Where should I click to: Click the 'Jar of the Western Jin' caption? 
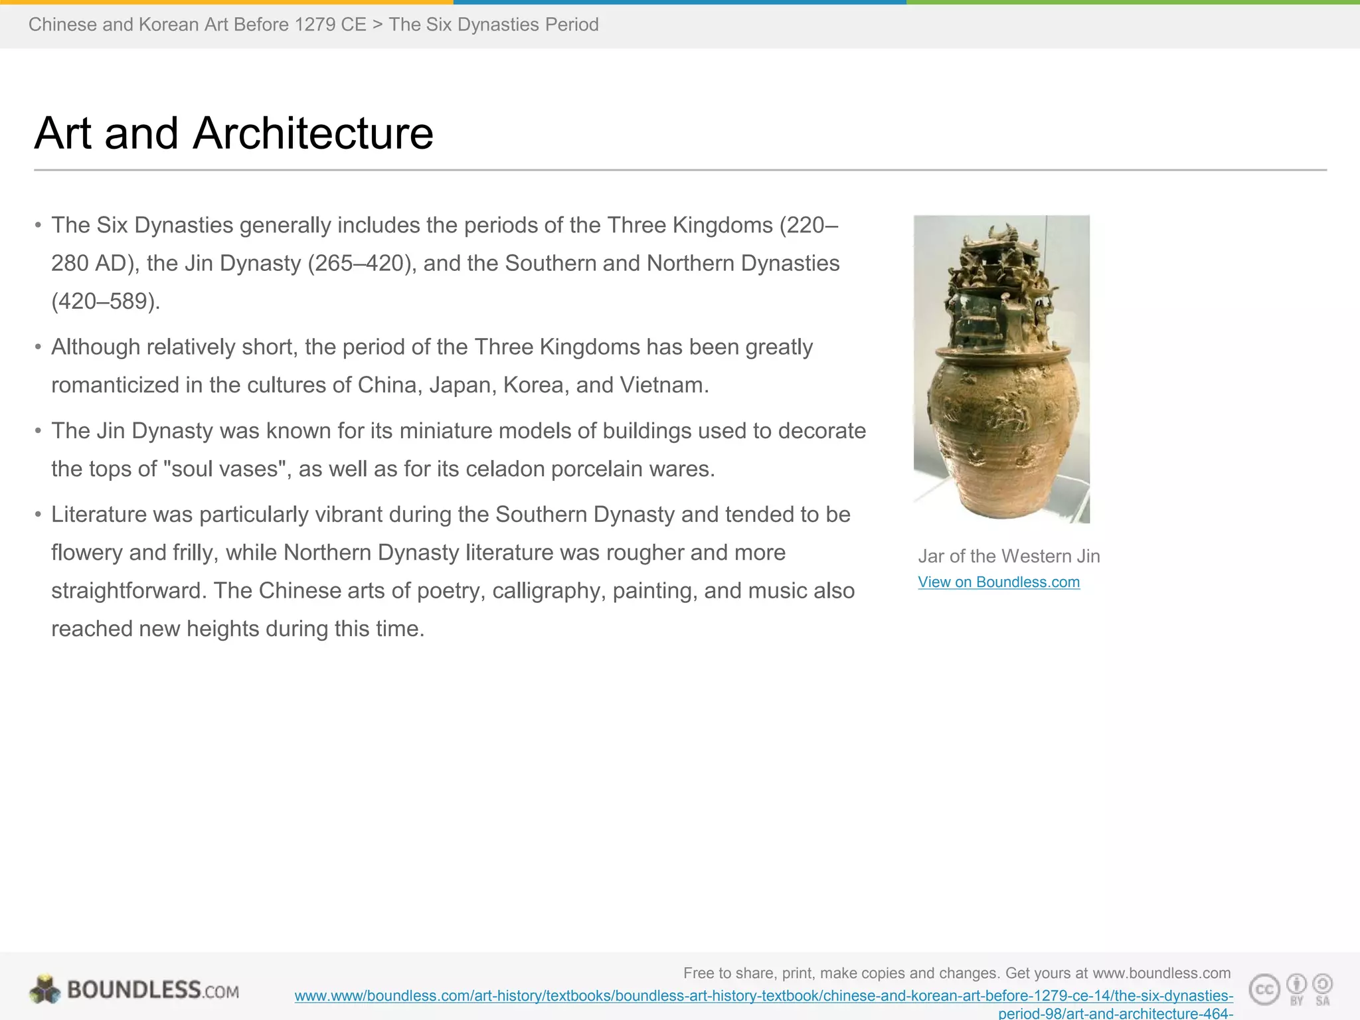[1008, 556]
